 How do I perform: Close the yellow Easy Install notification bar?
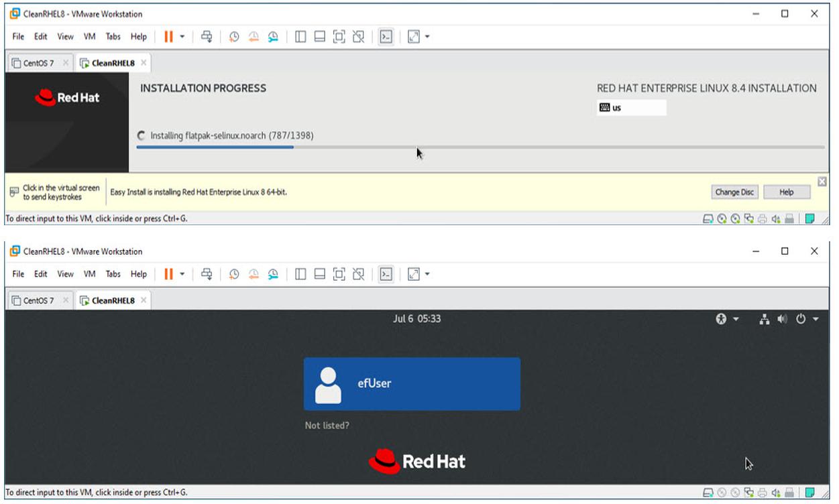[822, 182]
